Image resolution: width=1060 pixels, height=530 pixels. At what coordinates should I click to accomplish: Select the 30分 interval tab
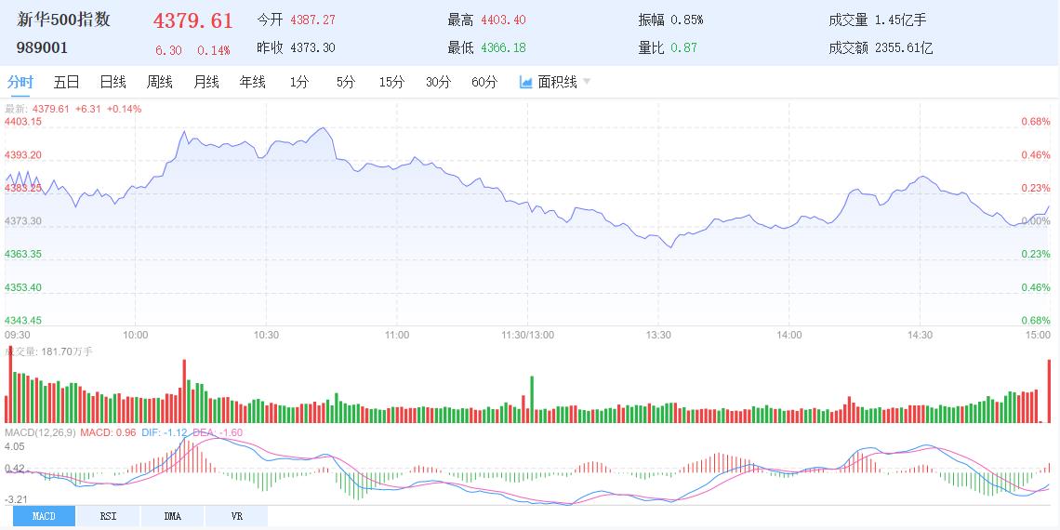coord(438,82)
